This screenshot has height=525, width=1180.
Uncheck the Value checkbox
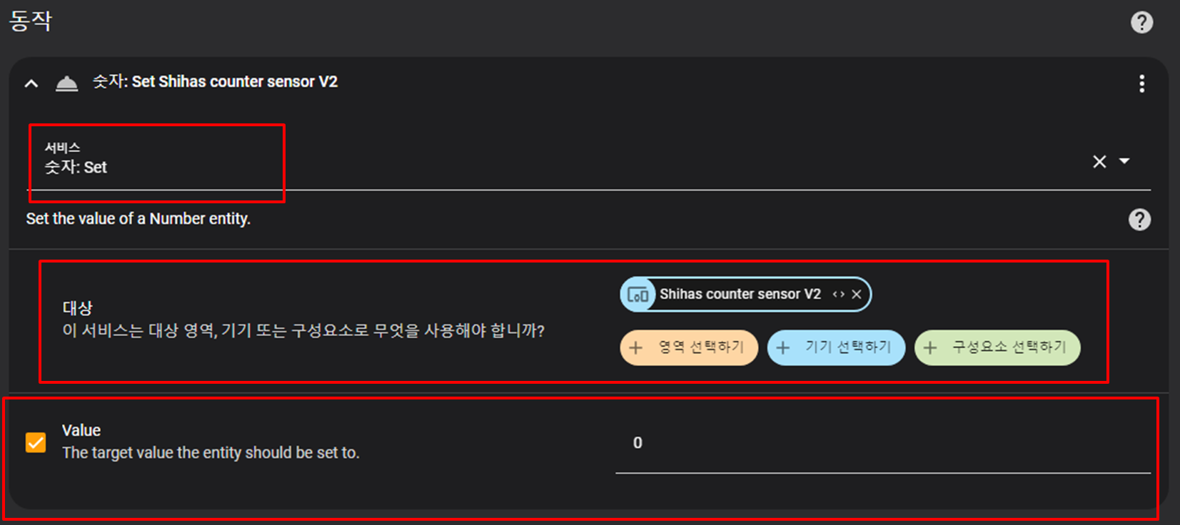[x=36, y=442]
